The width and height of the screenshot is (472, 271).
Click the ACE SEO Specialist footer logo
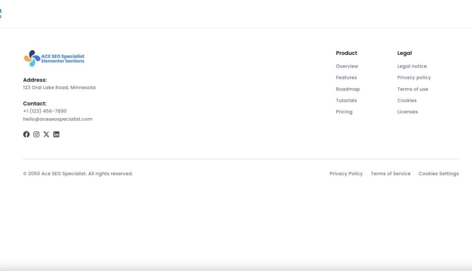54,59
